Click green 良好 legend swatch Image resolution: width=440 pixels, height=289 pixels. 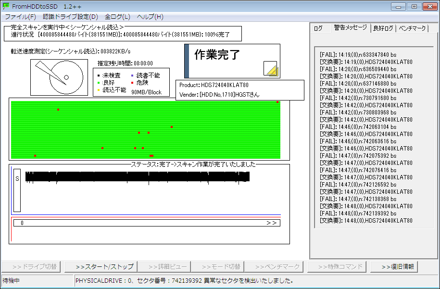99,83
